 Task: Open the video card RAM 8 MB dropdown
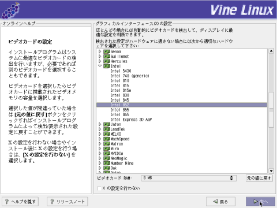pos(189,178)
